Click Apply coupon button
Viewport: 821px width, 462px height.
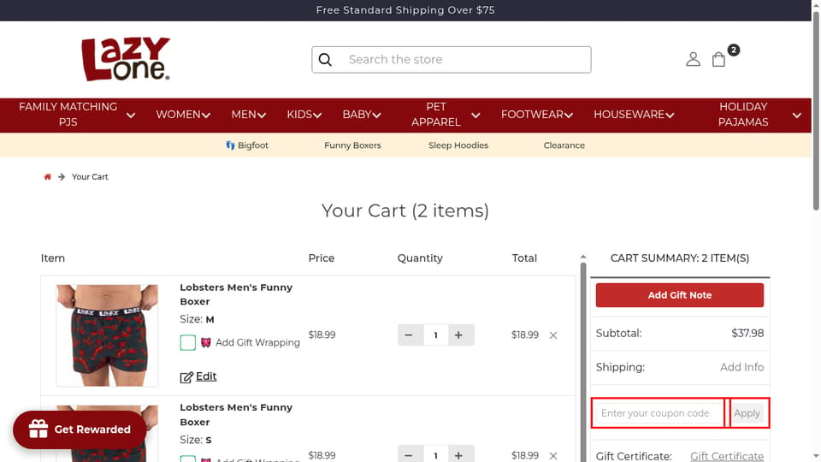(747, 413)
